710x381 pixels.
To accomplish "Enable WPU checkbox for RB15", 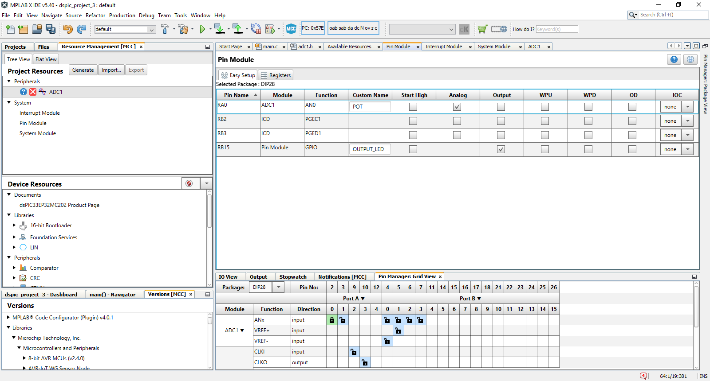I will tap(545, 149).
